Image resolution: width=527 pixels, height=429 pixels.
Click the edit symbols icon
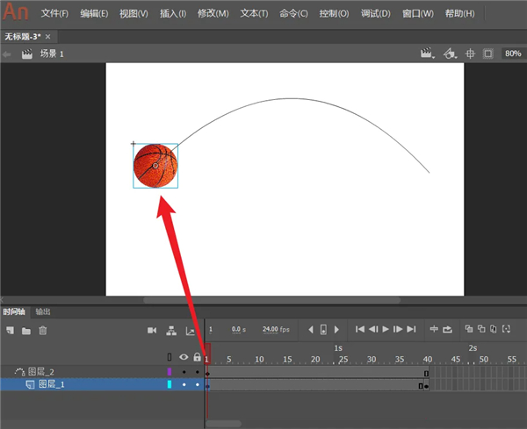click(449, 54)
